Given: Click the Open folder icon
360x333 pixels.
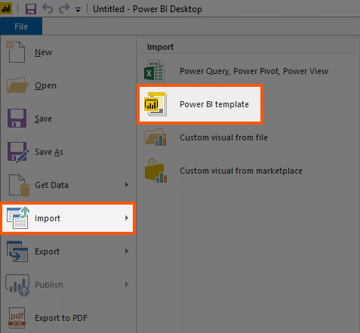Looking at the screenshot, I should pos(17,85).
